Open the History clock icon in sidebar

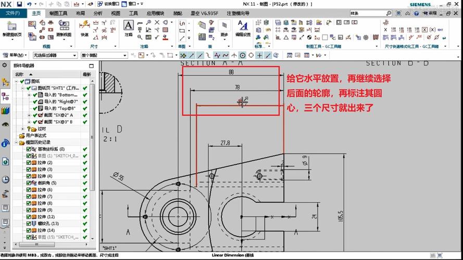[x=5, y=179]
